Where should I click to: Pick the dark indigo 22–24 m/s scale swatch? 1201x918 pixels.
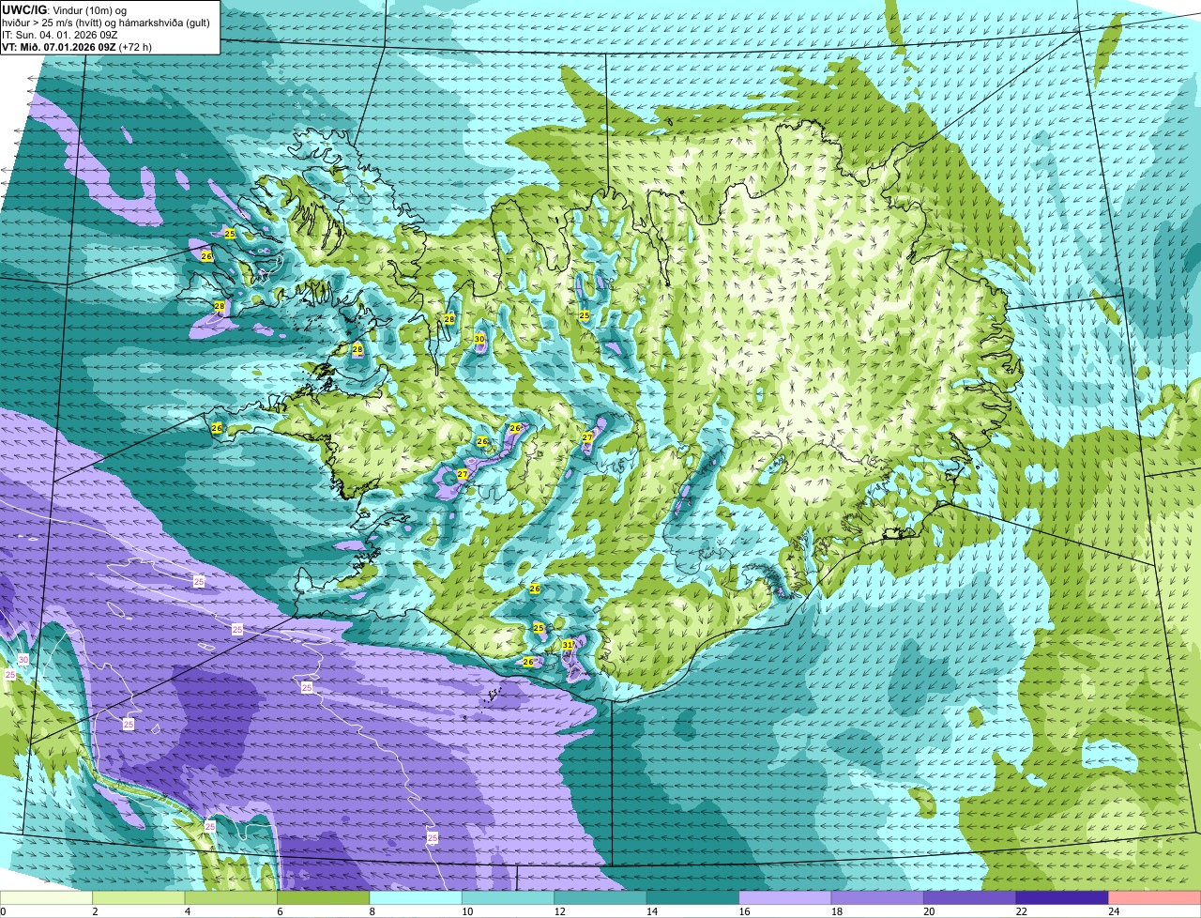[1063, 897]
